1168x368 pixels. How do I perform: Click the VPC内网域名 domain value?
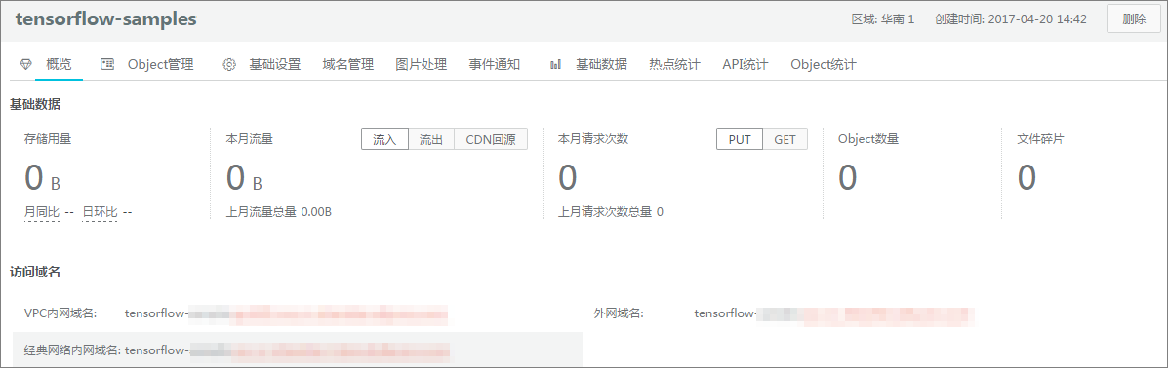[286, 313]
